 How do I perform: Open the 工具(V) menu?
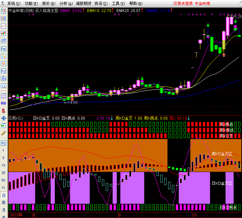click(x=118, y=4)
